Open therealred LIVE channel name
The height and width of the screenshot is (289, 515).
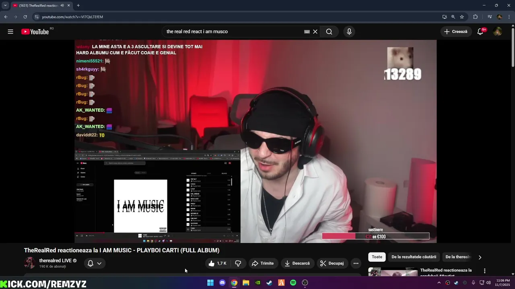pos(55,261)
